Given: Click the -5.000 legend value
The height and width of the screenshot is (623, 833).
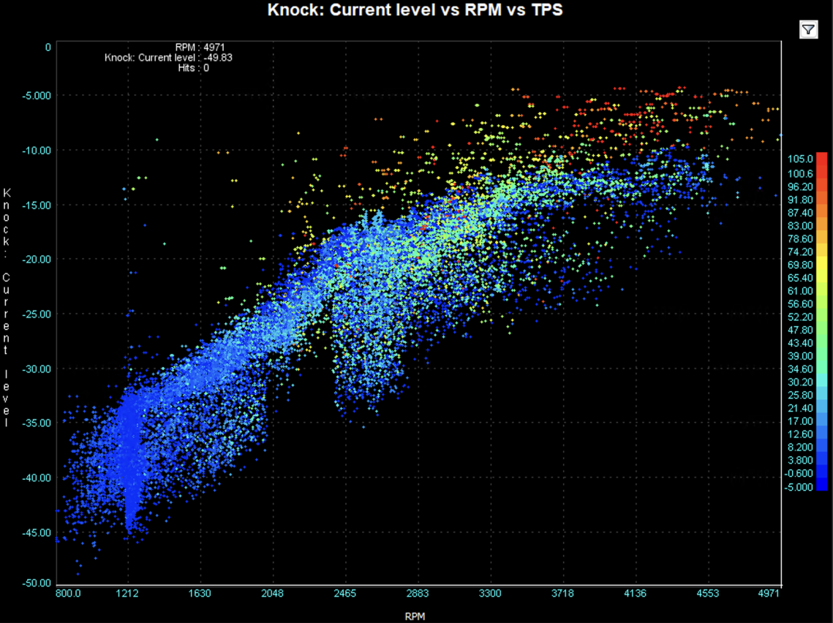Looking at the screenshot, I should [801, 486].
